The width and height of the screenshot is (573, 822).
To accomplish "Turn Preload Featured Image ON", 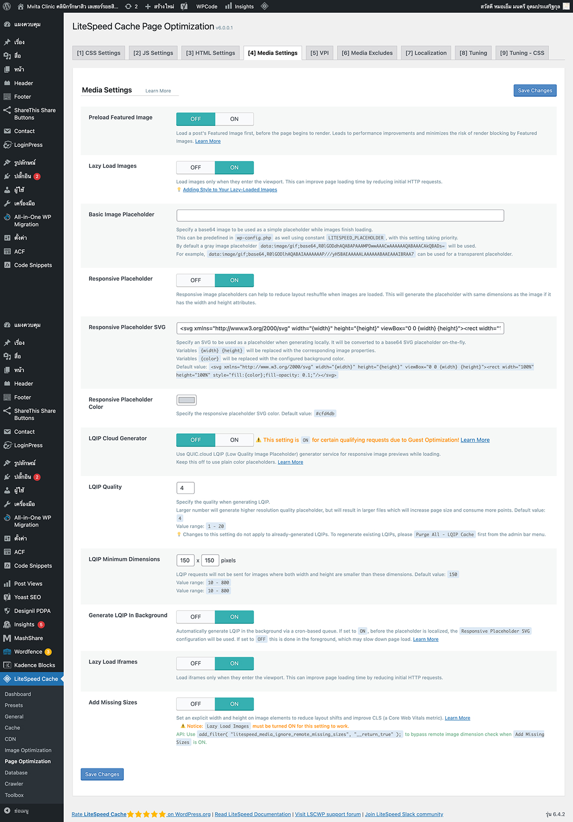I will tap(235, 119).
